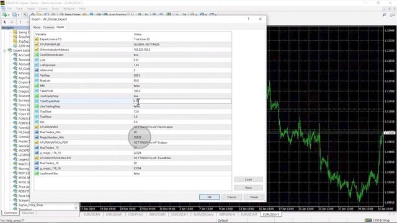Select the UseNewsFilter boolean icon
397x223 pixels.
[x=37, y=173]
